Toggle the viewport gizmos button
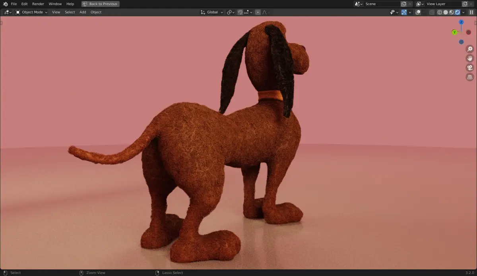 tap(404, 12)
